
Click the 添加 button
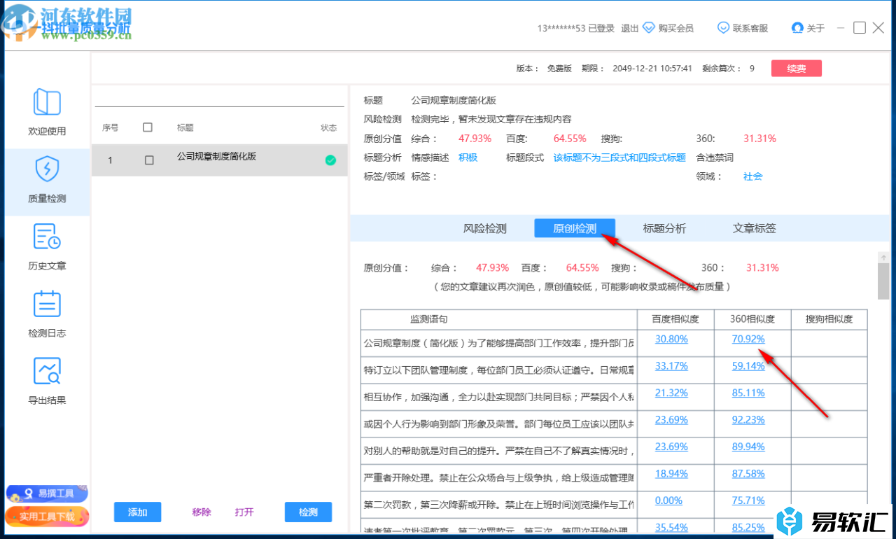click(x=137, y=512)
